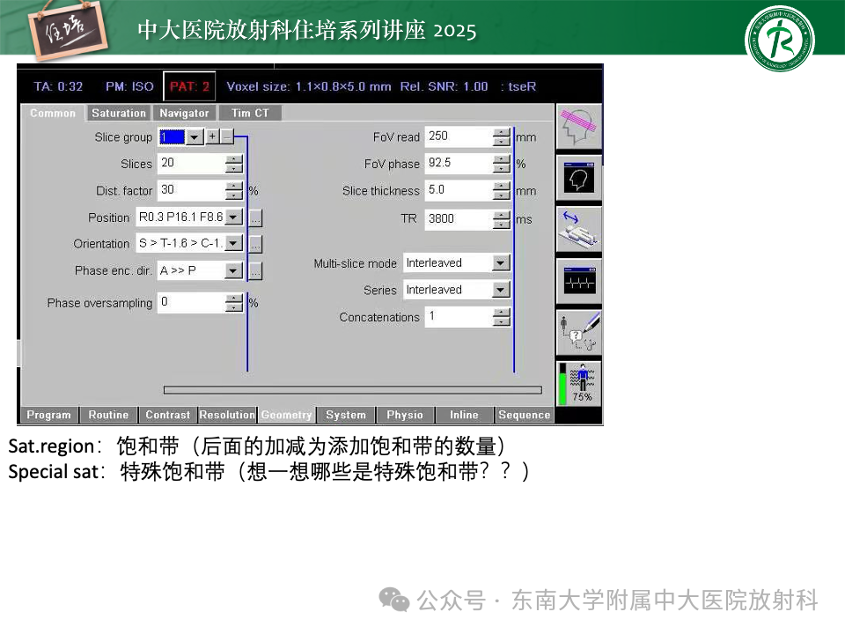The width and height of the screenshot is (845, 634).
Task: Remove a slice group with minus button
Action: tap(227, 136)
